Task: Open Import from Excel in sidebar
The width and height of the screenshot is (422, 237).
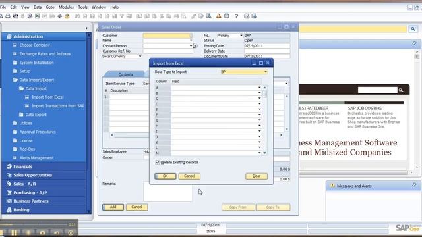Action: tap(47, 97)
